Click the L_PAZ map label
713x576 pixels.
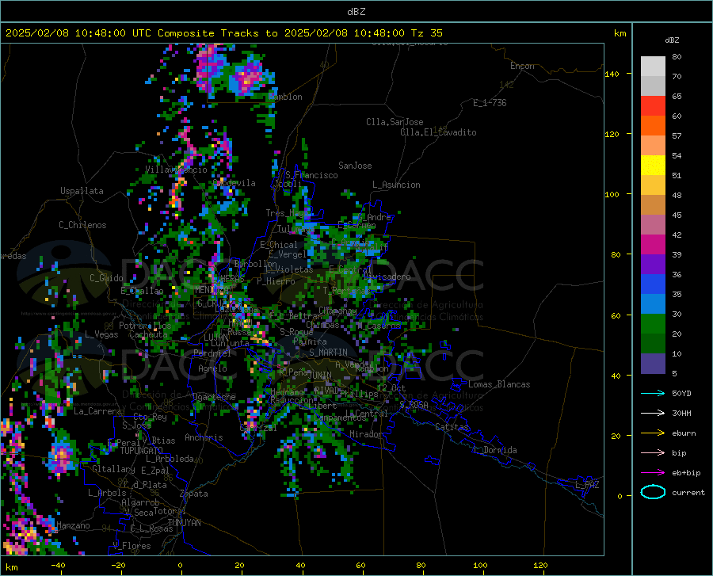tap(587, 485)
